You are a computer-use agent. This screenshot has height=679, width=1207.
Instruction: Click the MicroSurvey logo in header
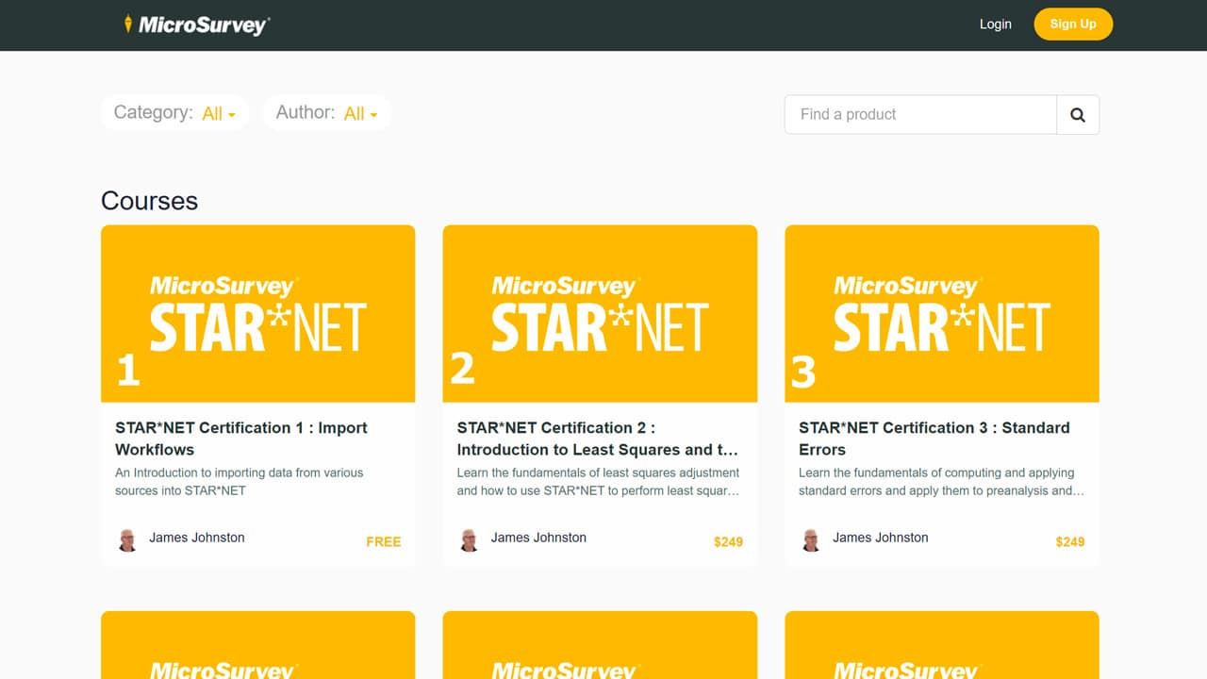(197, 25)
